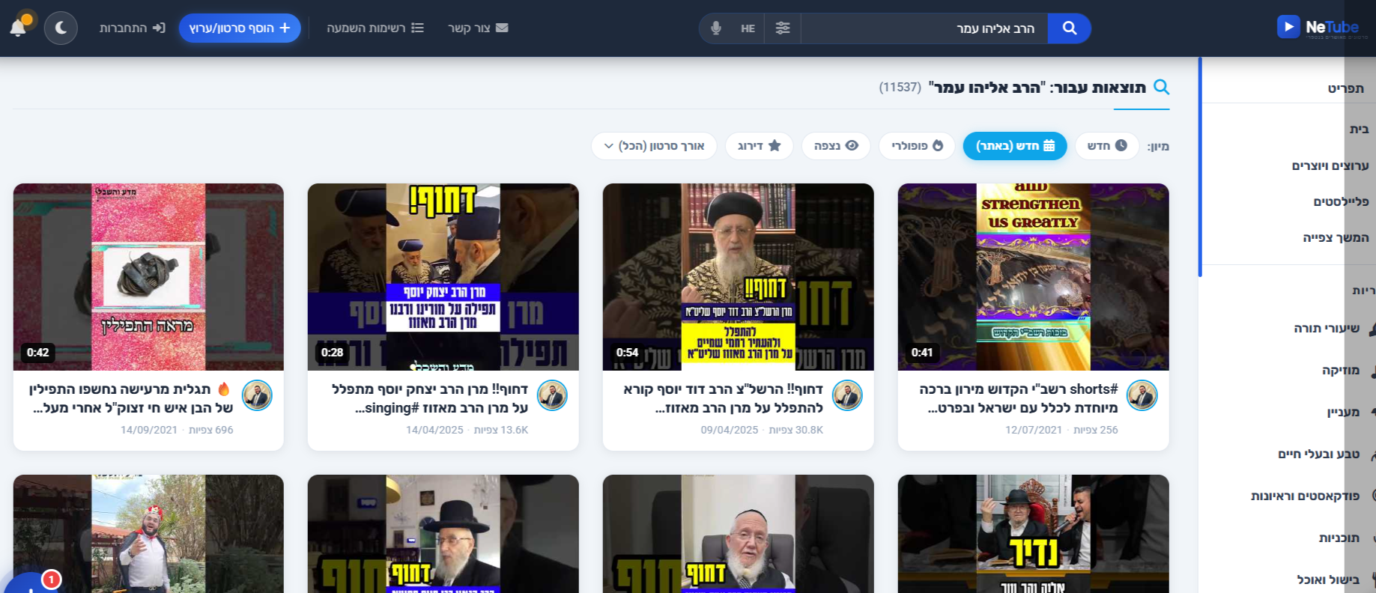Click the title תגלית מרעישה נחשפו התפילין
Viewport: 1376px width, 593px height.
click(x=131, y=398)
